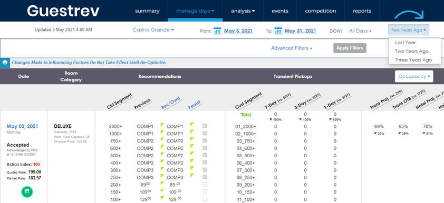Click the Rec/Ovrd 109.00 rate in 150+ row
This screenshot has height=203, width=444.
[175, 192]
